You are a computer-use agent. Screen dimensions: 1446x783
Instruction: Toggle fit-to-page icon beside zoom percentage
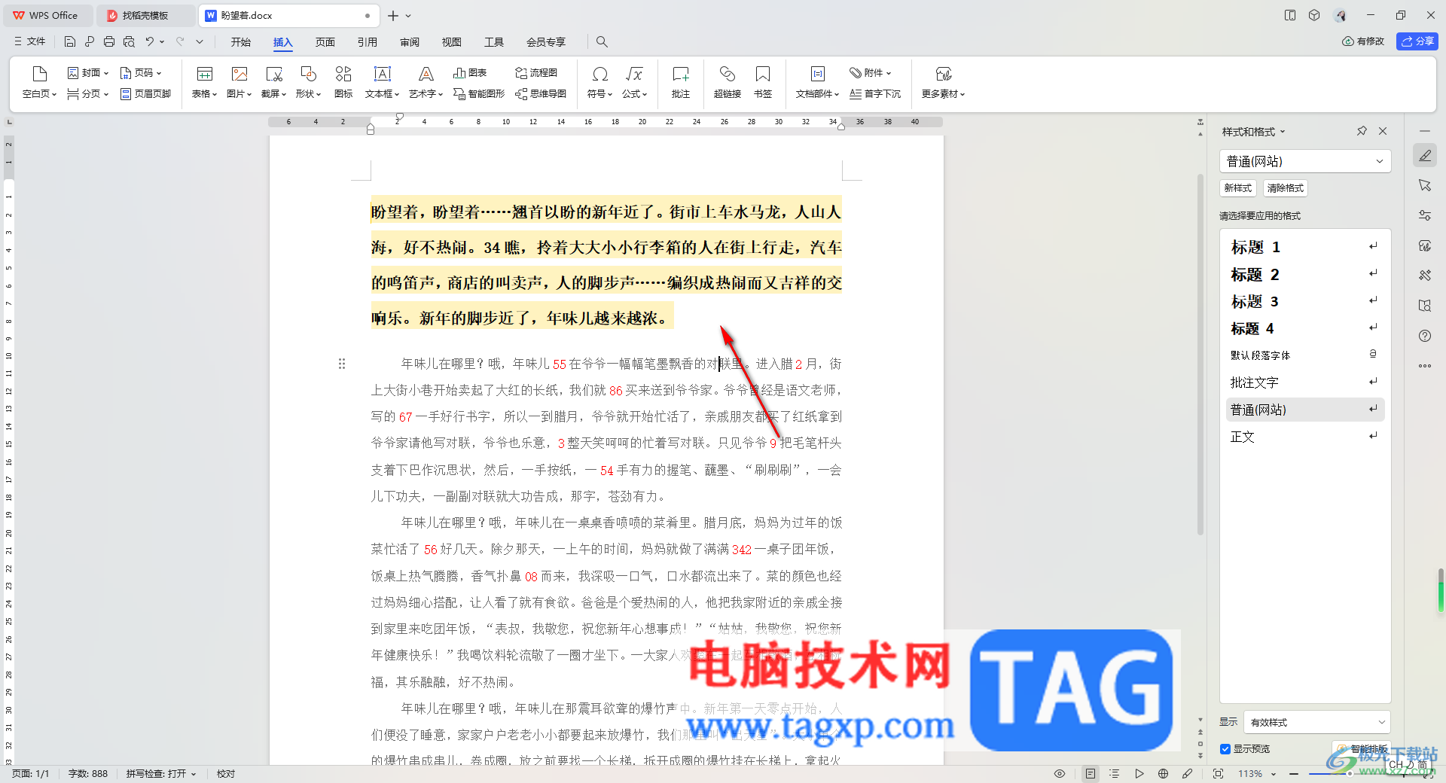(x=1218, y=773)
